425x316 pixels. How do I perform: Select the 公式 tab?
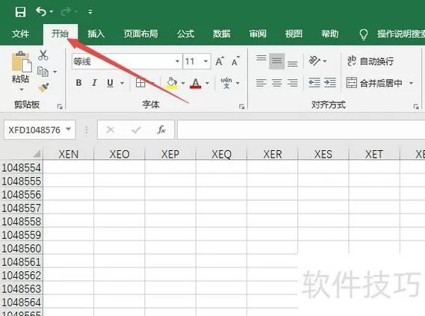click(186, 34)
